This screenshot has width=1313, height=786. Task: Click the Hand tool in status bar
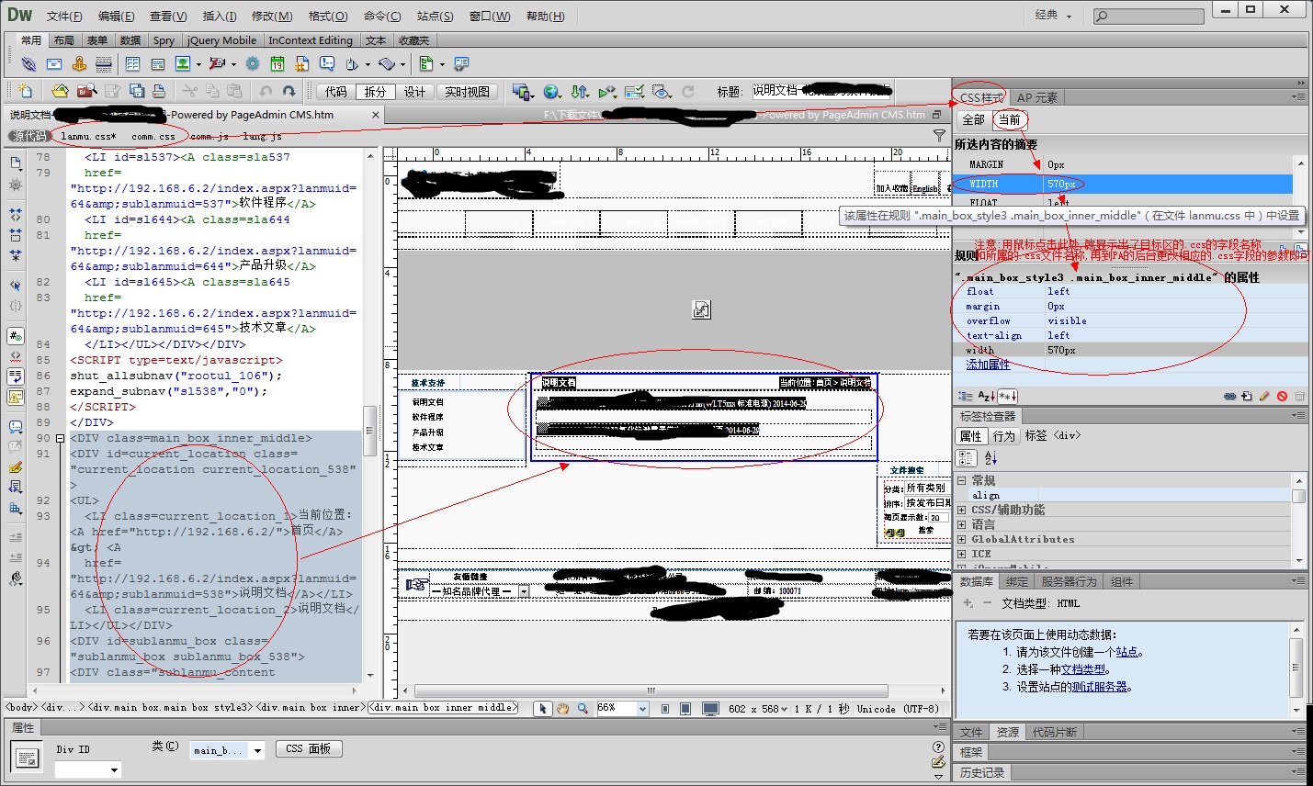pyautogui.click(x=562, y=708)
